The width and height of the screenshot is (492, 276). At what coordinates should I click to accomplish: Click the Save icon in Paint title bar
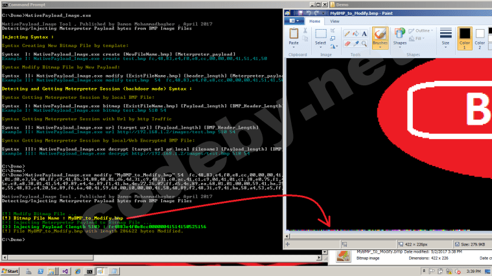300,13
